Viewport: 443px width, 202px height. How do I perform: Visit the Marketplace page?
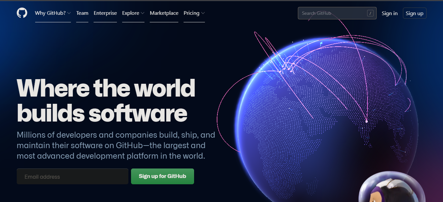pos(164,13)
